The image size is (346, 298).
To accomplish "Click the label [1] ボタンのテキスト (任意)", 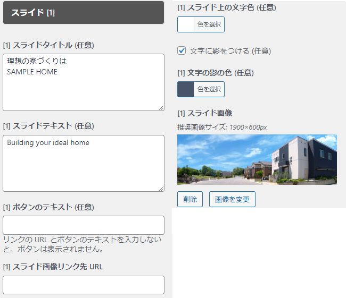I will click(48, 207).
